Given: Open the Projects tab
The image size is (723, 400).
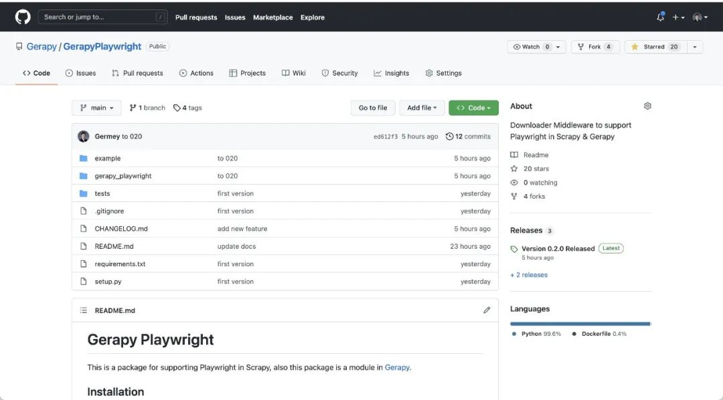Looking at the screenshot, I should 248,73.
